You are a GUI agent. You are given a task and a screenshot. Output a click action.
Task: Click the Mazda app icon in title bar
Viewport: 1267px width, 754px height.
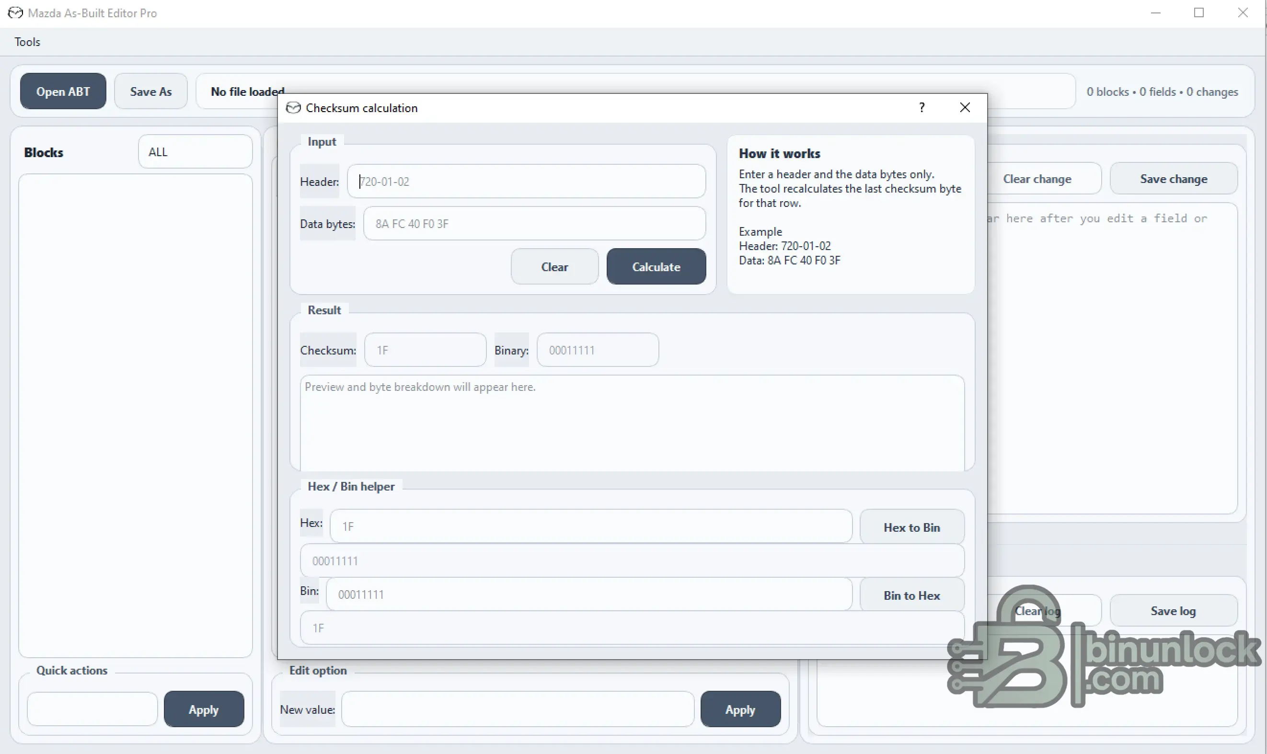pos(15,13)
